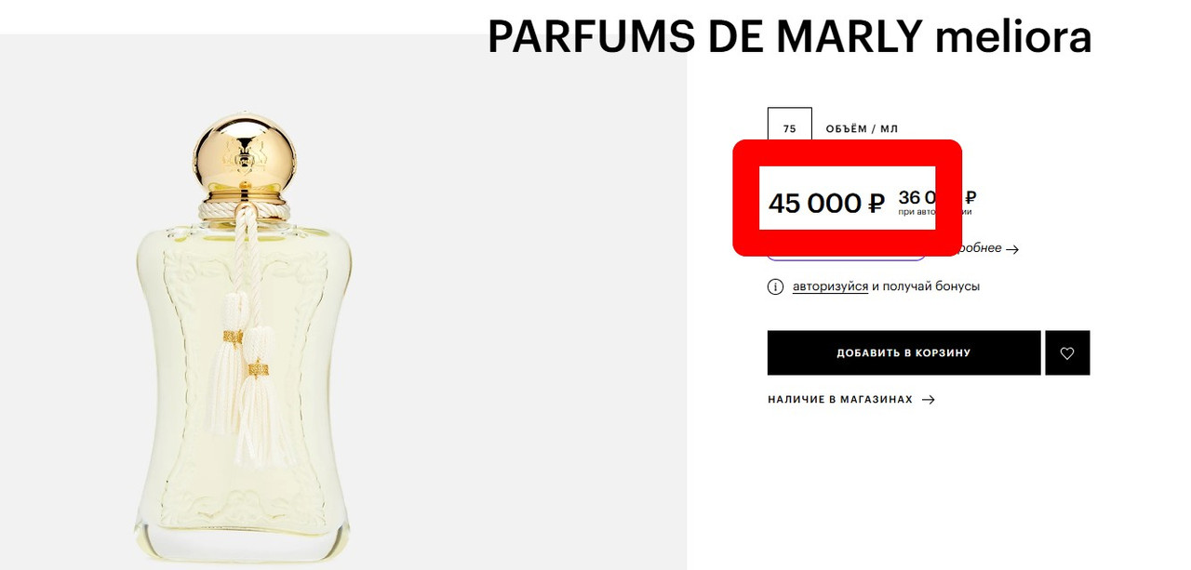This screenshot has height=570, width=1191.
Task: Click the 45 000 ₽ price
Action: tap(826, 203)
